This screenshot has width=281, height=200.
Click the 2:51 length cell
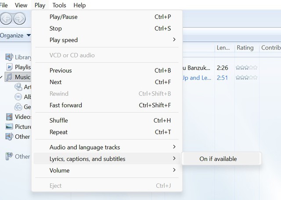click(223, 77)
